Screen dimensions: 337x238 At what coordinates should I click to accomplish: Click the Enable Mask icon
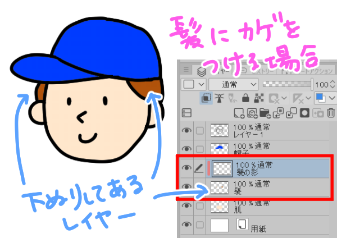pyautogui.click(x=274, y=99)
